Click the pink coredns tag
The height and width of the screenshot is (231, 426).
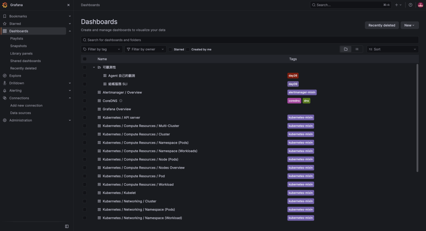pos(294,101)
